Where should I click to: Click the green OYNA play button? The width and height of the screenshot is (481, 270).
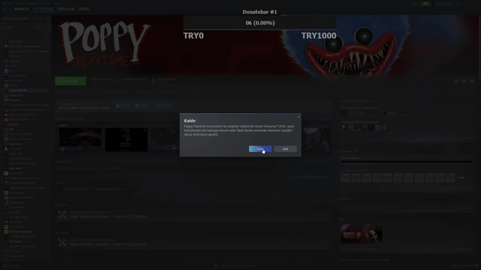pos(71,81)
